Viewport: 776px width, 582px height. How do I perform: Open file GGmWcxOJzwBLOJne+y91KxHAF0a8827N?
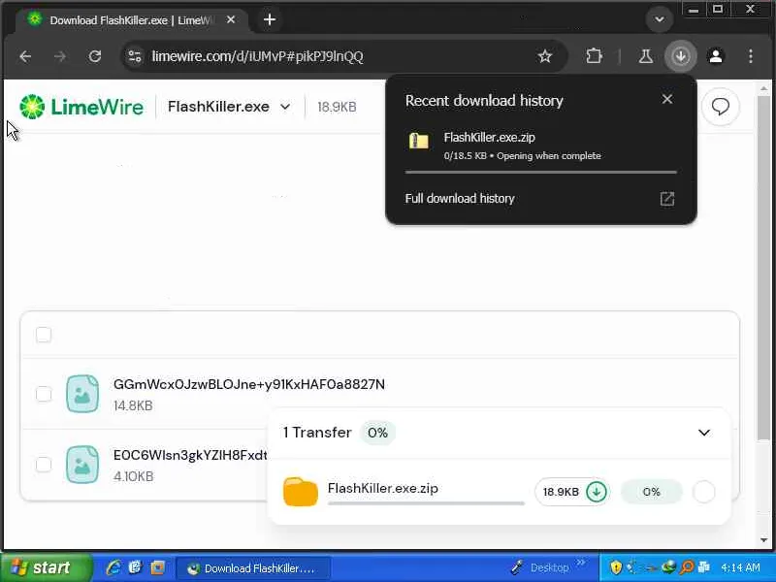pyautogui.click(x=249, y=384)
